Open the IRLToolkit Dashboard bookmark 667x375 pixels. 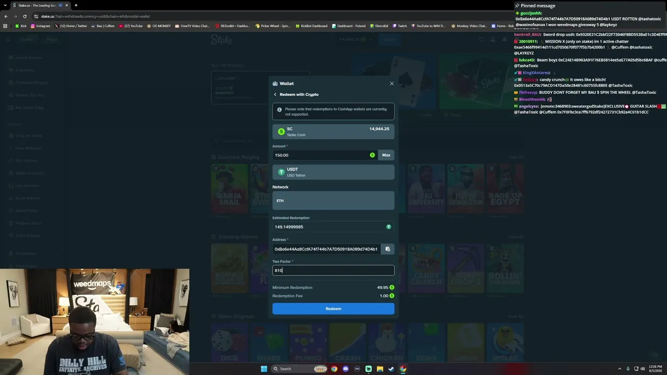232,26
